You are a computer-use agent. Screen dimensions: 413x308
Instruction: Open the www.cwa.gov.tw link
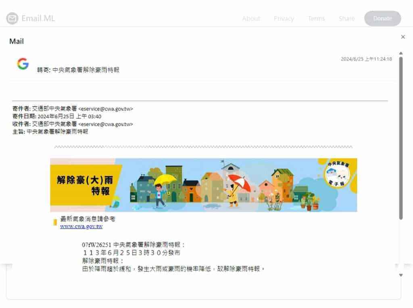tap(81, 226)
